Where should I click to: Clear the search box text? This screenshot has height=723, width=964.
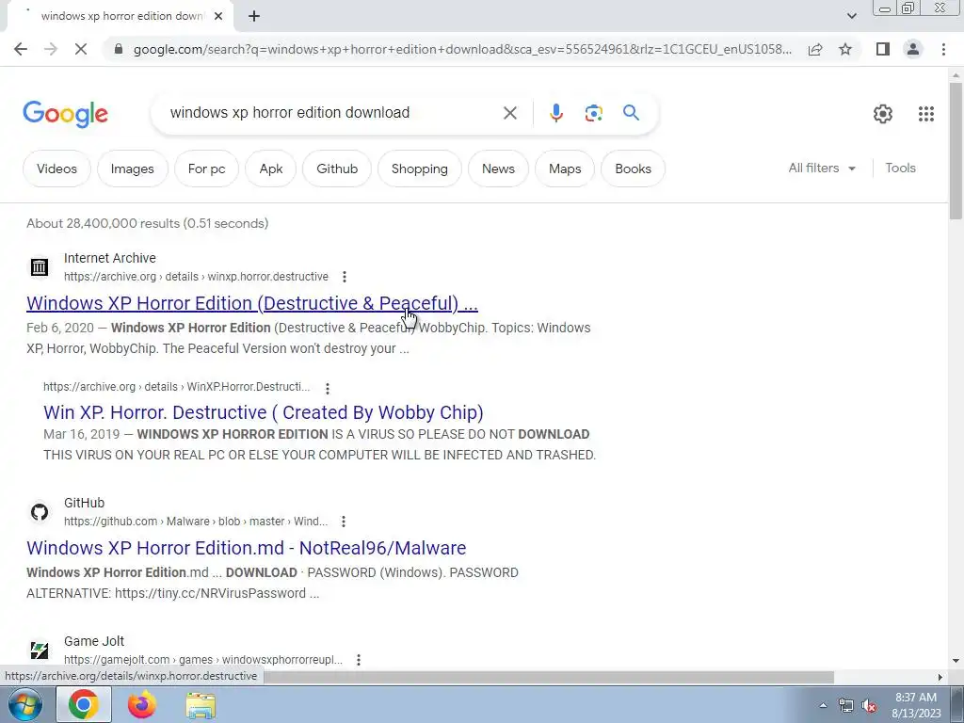[x=509, y=113]
